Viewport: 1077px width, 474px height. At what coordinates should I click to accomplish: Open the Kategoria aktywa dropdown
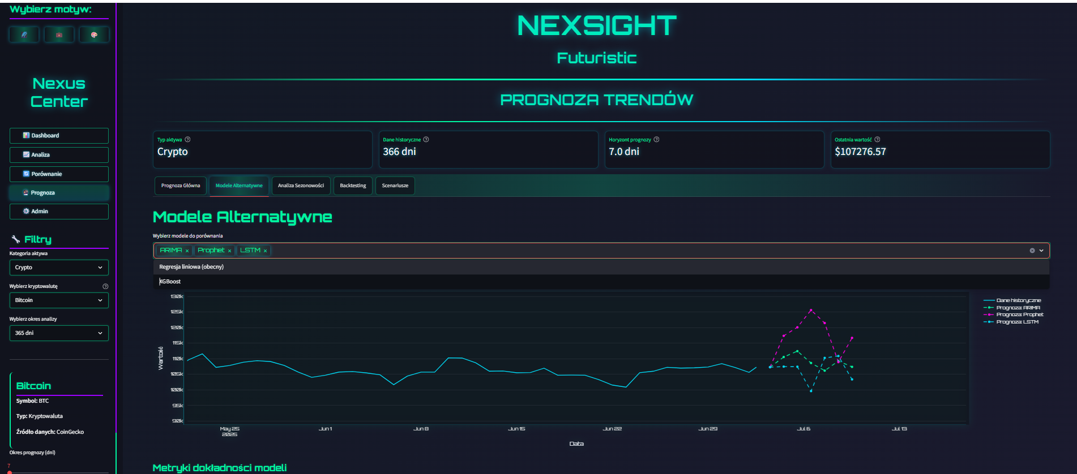pos(59,268)
